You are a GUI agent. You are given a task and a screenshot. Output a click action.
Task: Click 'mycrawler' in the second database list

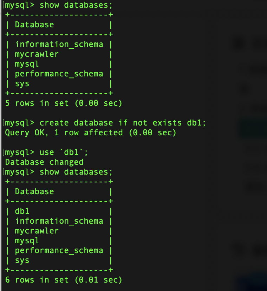coord(37,231)
